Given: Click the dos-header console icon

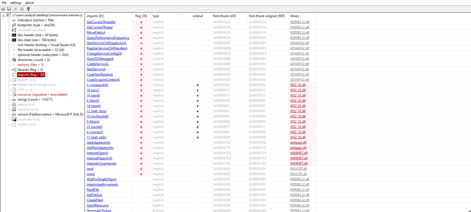Looking at the screenshot, I should click(x=14, y=35).
